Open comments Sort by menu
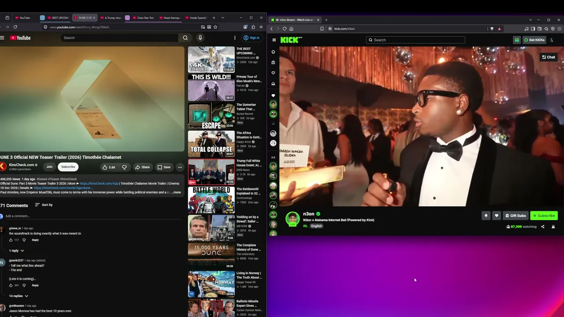This screenshot has height=317, width=564. click(x=44, y=205)
